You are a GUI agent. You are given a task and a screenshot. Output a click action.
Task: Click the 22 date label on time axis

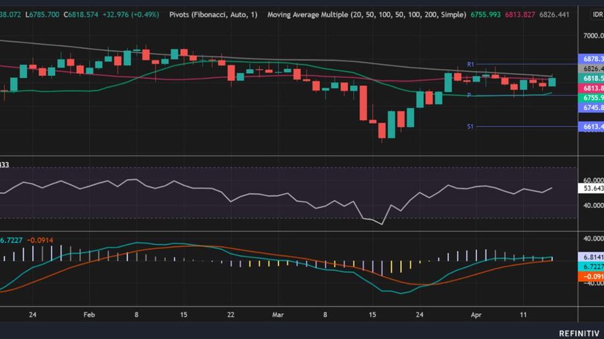[x=231, y=315]
